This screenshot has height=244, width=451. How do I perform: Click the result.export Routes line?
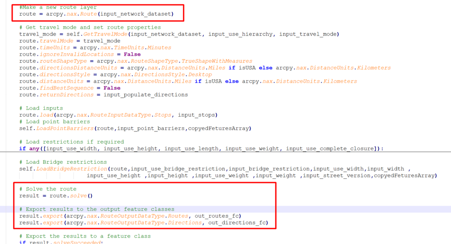(130, 216)
